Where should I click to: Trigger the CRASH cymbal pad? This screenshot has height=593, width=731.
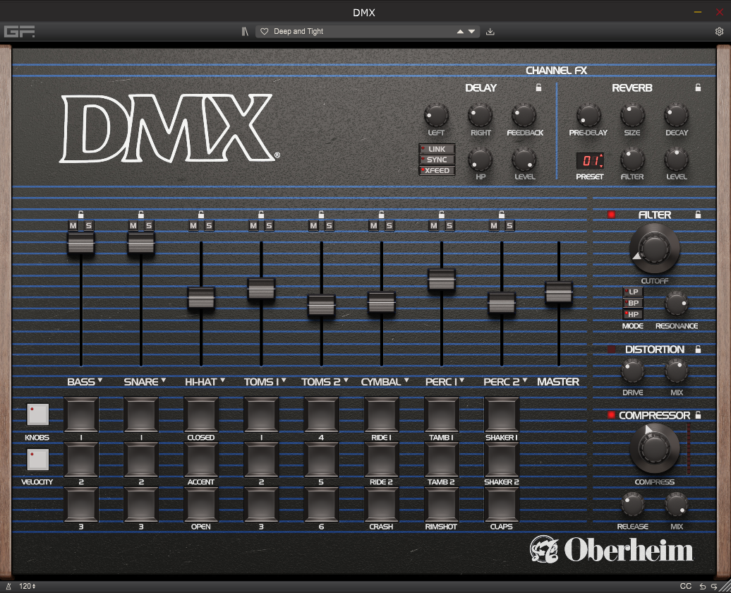[x=381, y=504]
